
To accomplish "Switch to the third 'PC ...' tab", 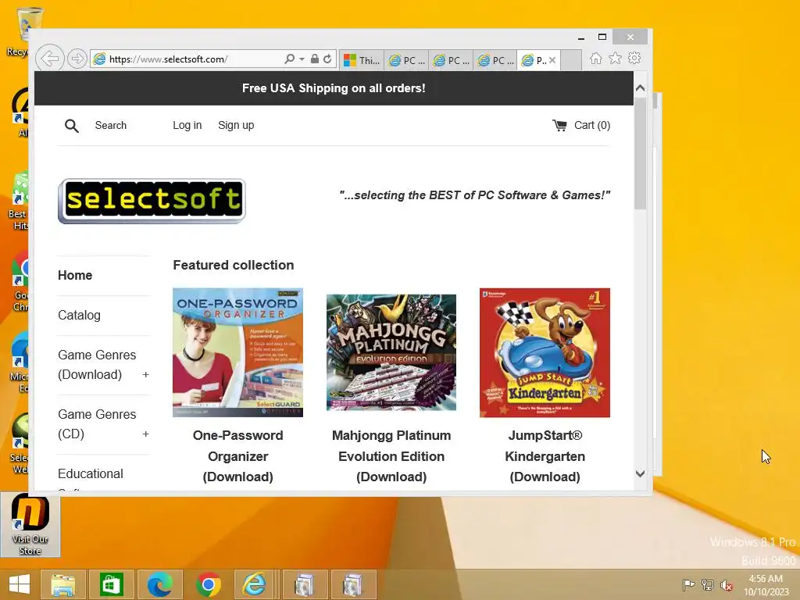I will coord(495,60).
